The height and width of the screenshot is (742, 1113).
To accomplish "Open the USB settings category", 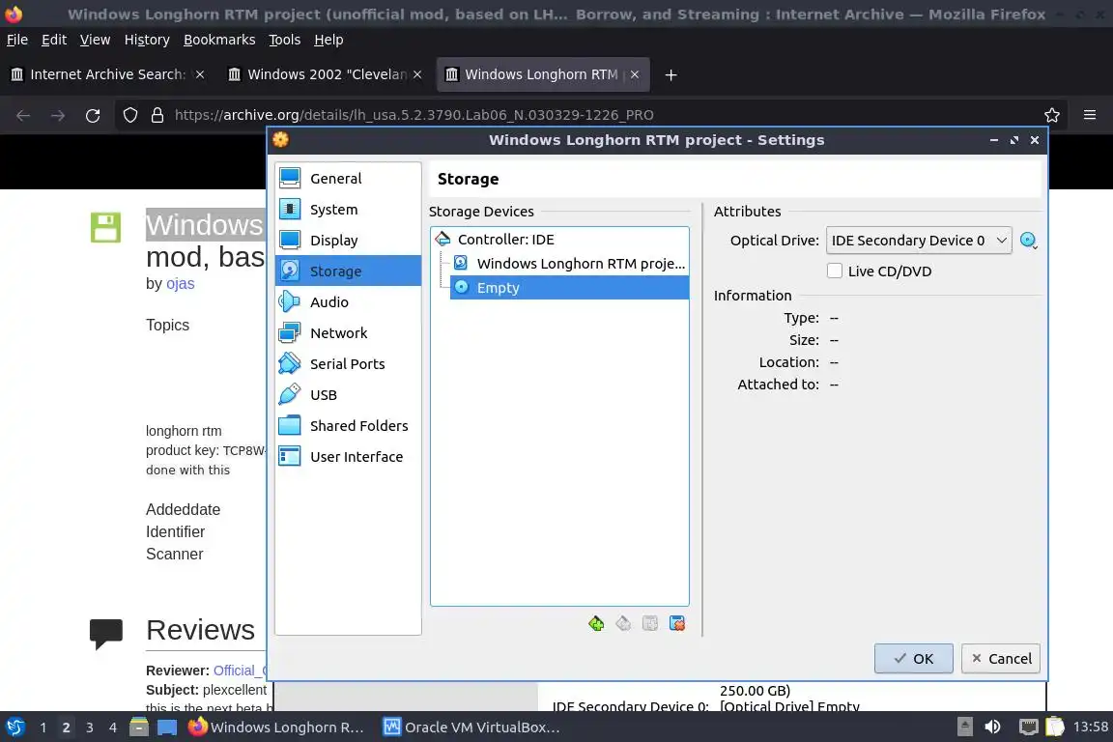I will [348, 395].
